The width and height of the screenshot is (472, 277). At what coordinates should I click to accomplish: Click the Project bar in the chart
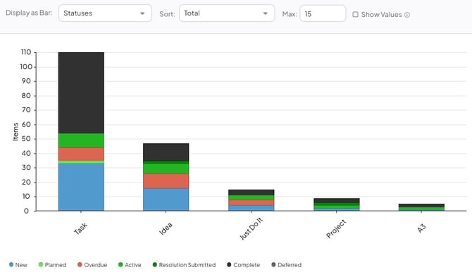coord(337,204)
